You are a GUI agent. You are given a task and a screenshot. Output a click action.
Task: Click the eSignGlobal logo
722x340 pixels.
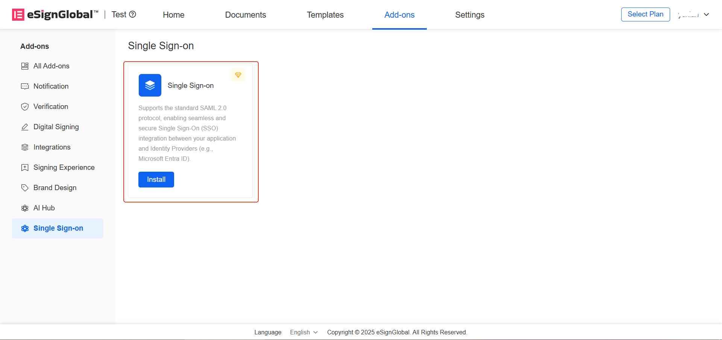55,15
